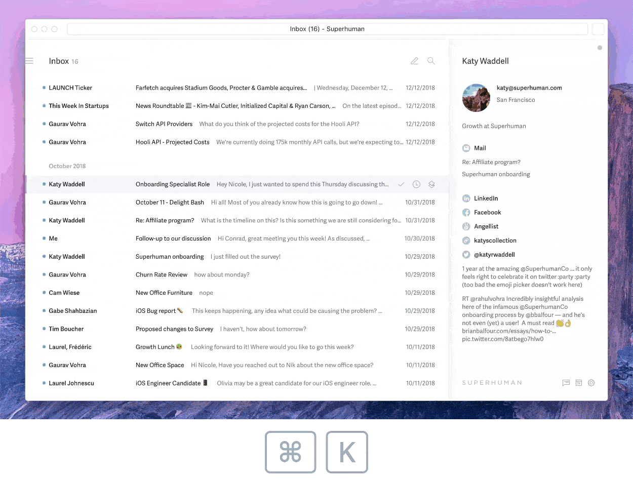Open the Growth Lunch email
The height and width of the screenshot is (481, 633).
pos(237,347)
